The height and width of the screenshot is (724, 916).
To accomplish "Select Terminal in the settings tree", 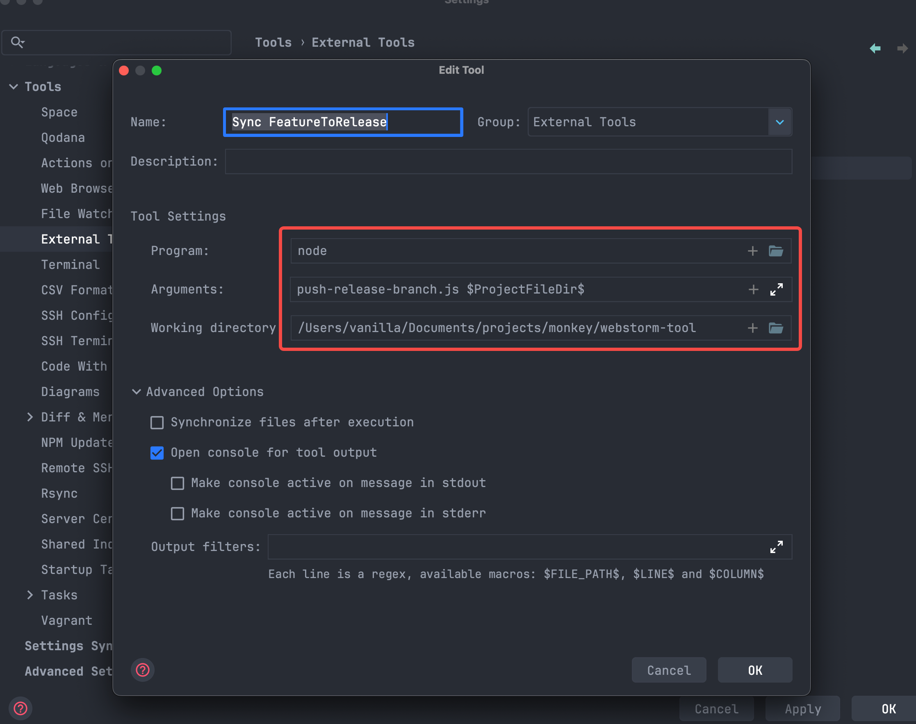I will click(71, 264).
